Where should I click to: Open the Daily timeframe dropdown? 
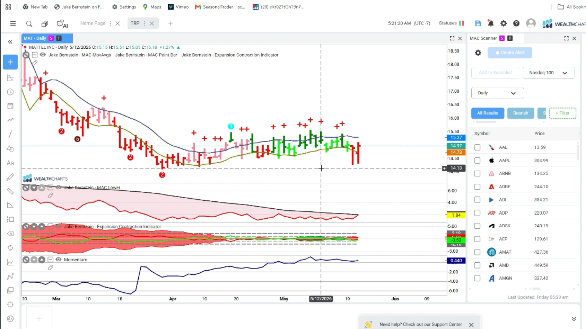[497, 93]
